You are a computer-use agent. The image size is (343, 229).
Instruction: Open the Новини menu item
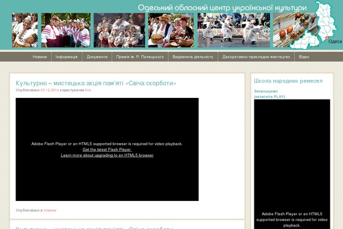pos(40,57)
